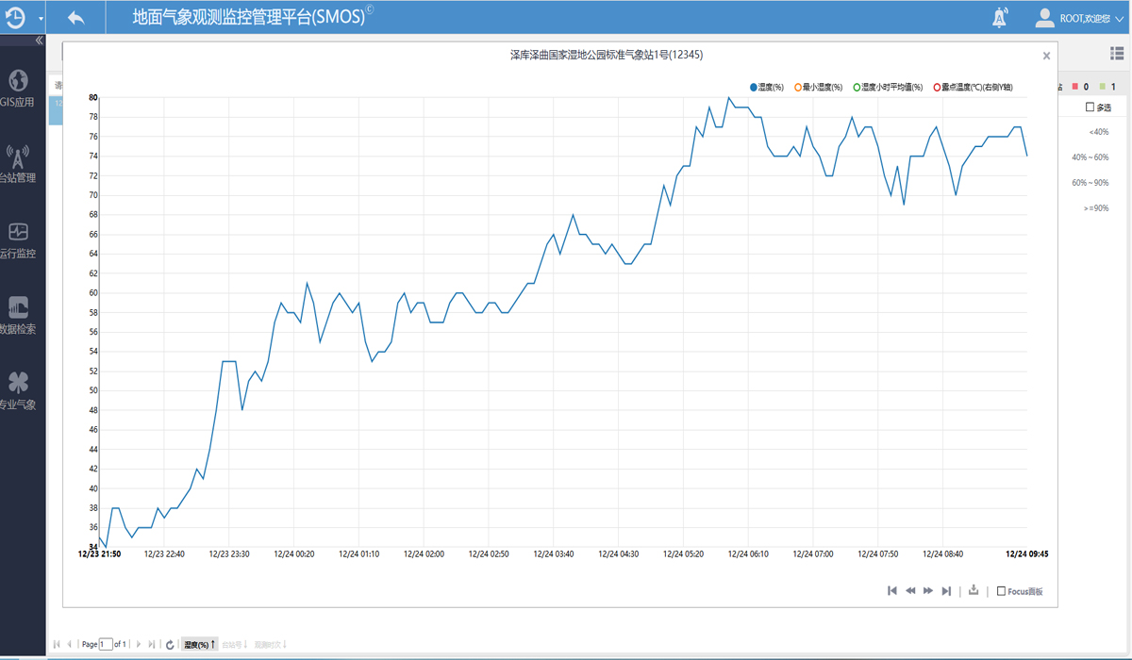The width and height of the screenshot is (1132, 660).
Task: Download the chart data
Action: (x=974, y=591)
